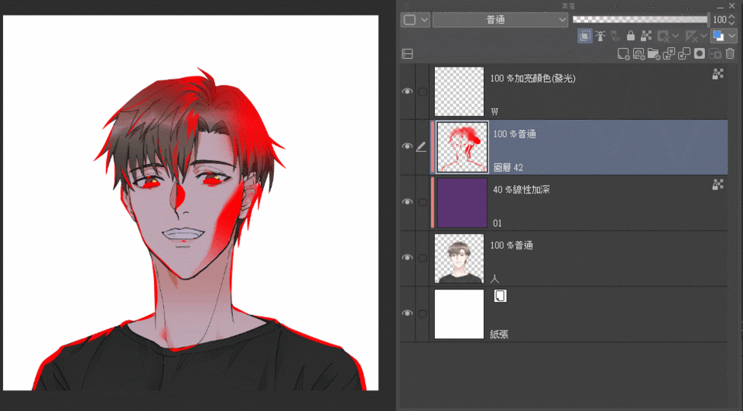Hide the 人 layer
The height and width of the screenshot is (411, 743).
(x=407, y=258)
